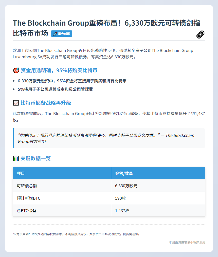Click the target emoji before 资金用途明确
This screenshot has width=218, height=257.
point(16,70)
